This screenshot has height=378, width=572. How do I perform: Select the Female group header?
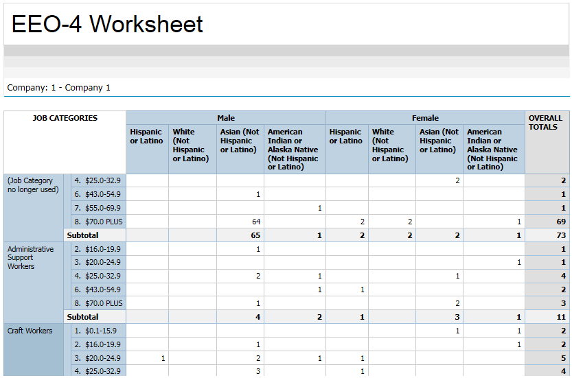[425, 118]
